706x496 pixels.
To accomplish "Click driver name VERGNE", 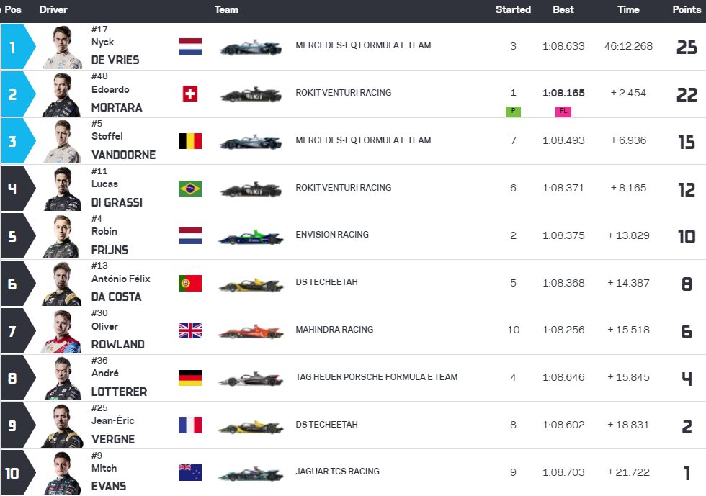I will tap(113, 439).
